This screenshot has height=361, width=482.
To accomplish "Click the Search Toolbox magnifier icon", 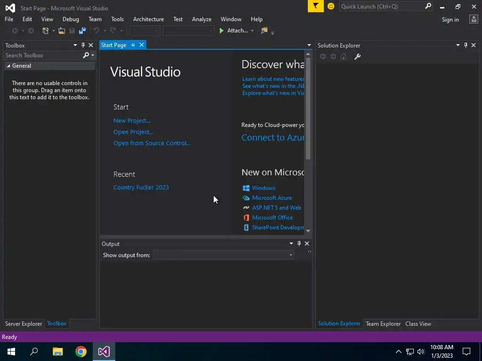I will [86, 55].
